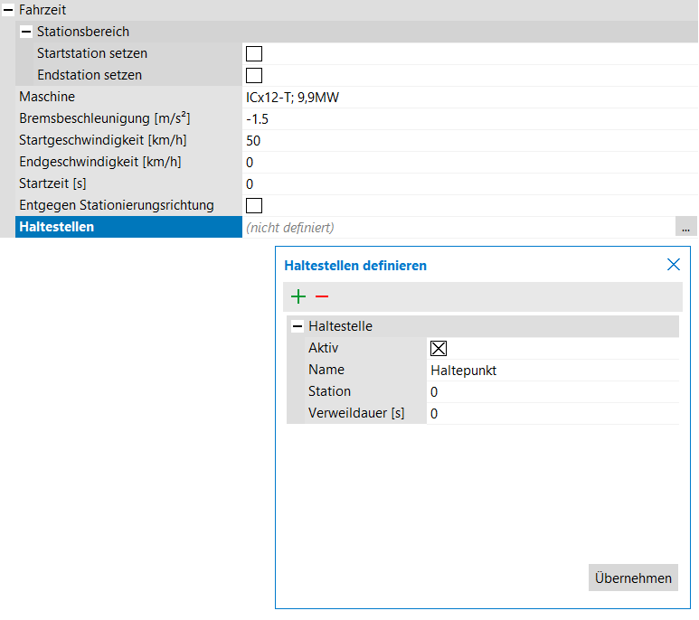Image resolution: width=699 pixels, height=620 pixels.
Task: Collapse the Haltestelle group in dialog
Action: [x=298, y=326]
